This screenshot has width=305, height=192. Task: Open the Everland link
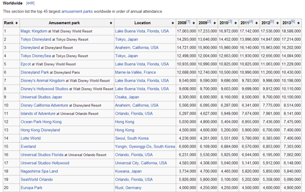[x=28, y=147]
